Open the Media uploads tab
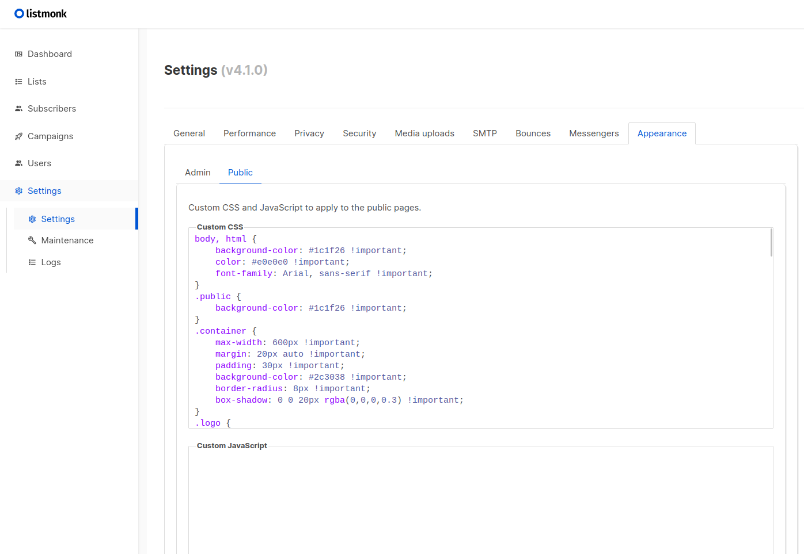804x554 pixels. [424, 133]
